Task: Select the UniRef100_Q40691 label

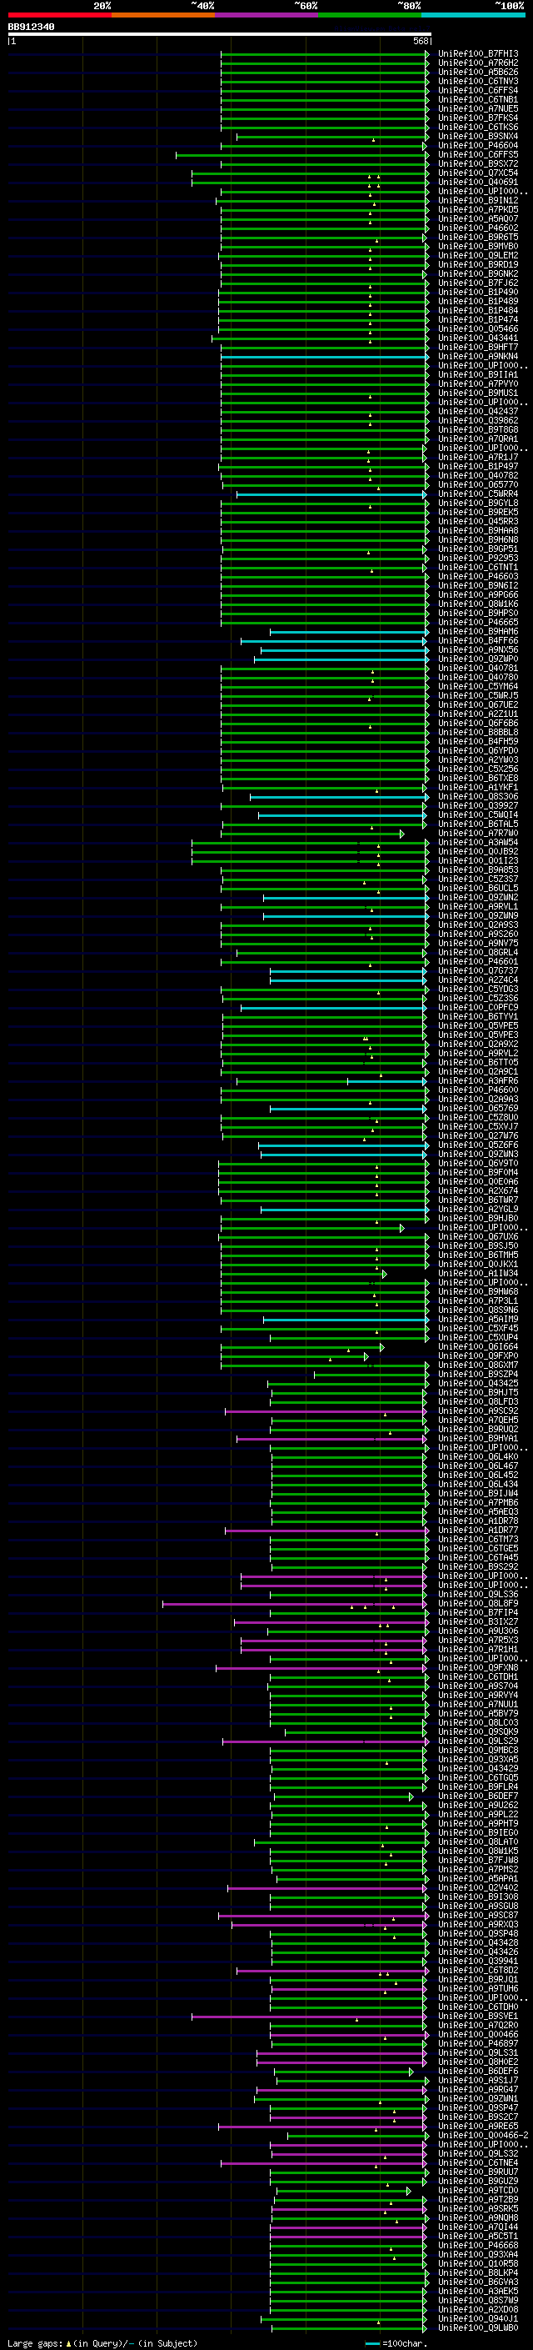Action: tap(478, 183)
